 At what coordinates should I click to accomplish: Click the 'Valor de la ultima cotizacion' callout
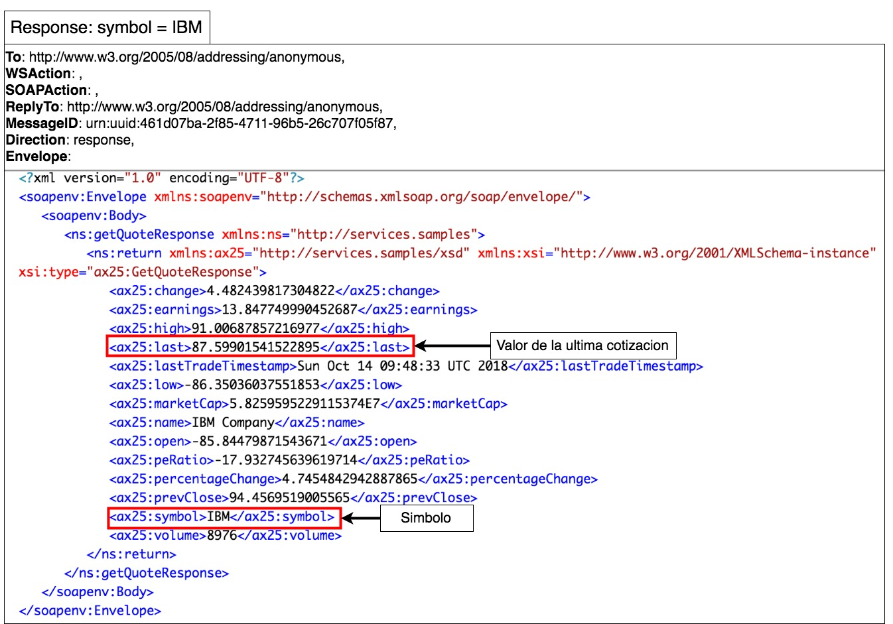(x=583, y=345)
